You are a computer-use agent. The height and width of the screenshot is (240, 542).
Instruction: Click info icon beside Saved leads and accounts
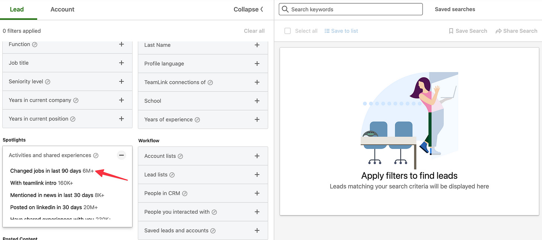[x=213, y=231]
